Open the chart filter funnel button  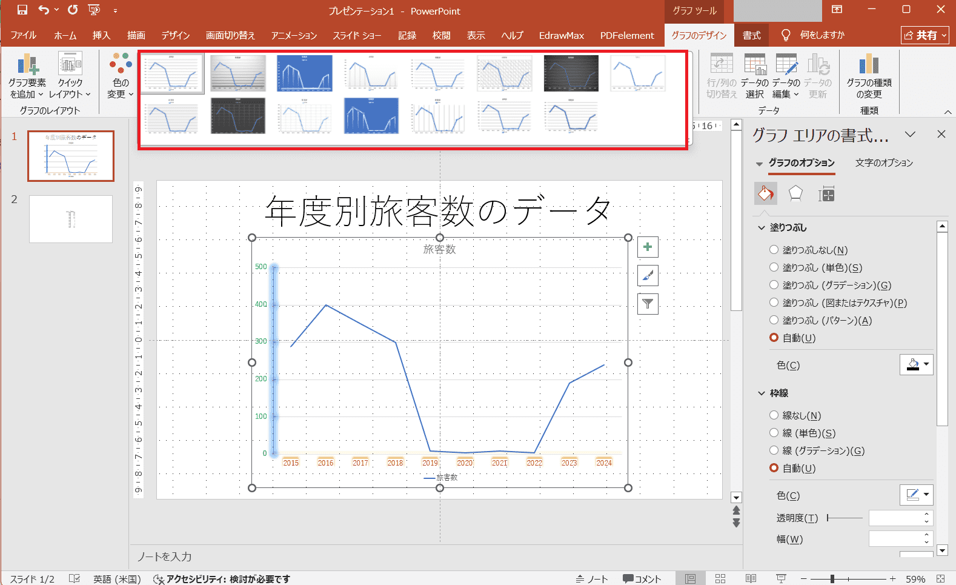[x=648, y=304]
